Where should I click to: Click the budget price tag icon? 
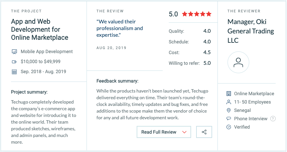tap(14, 62)
